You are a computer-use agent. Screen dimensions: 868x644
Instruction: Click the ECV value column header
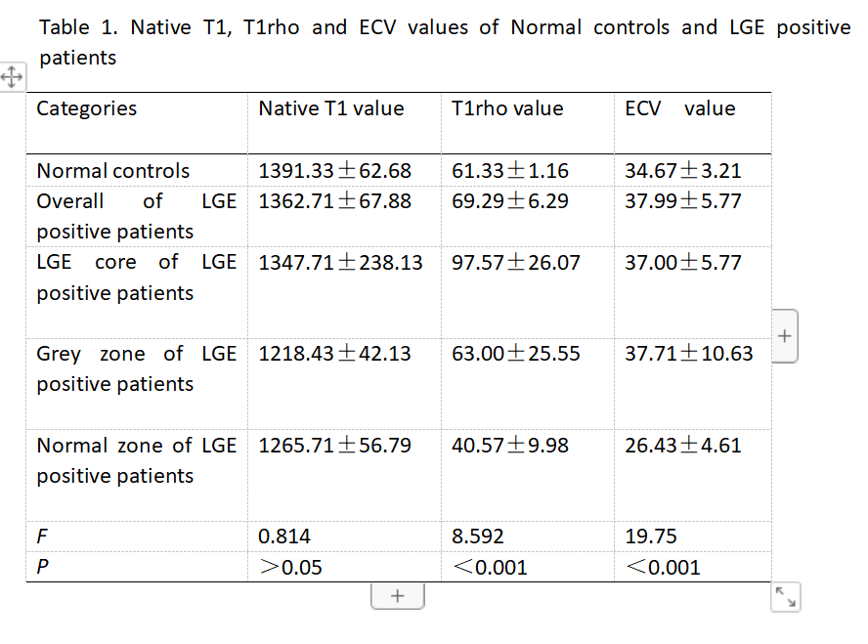(x=679, y=108)
